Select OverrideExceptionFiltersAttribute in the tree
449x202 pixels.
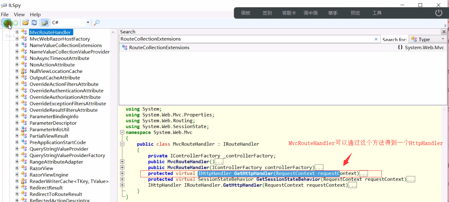coord(68,104)
